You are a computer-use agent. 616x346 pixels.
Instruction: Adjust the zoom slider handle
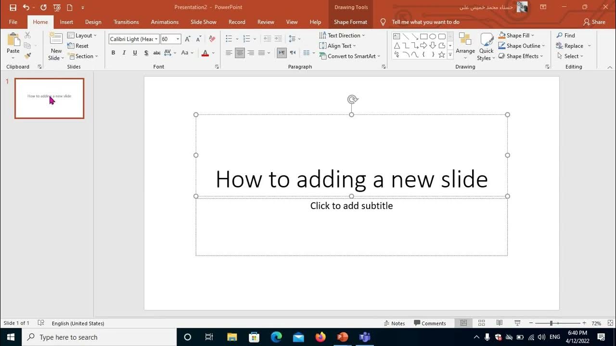pos(551,323)
